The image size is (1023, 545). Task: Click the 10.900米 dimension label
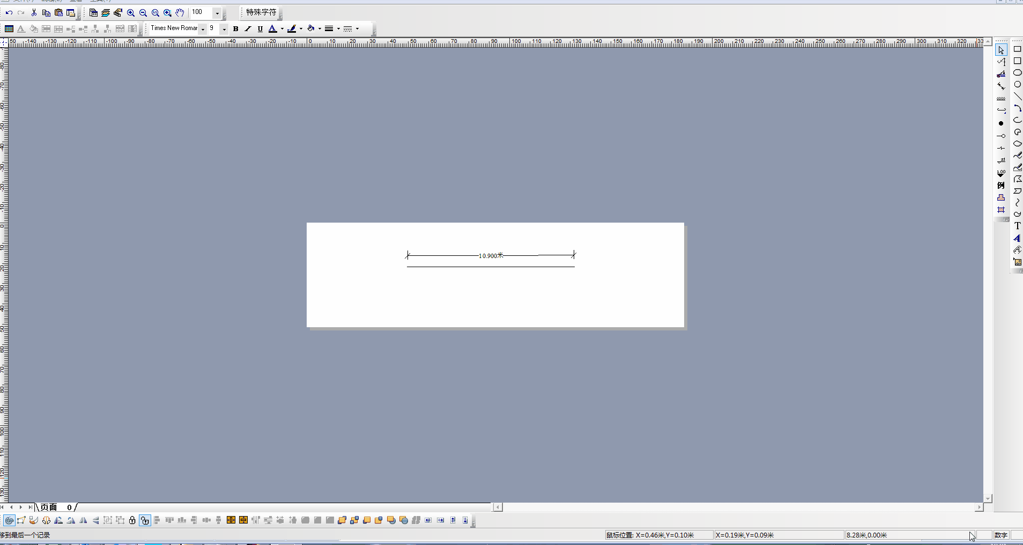point(491,256)
